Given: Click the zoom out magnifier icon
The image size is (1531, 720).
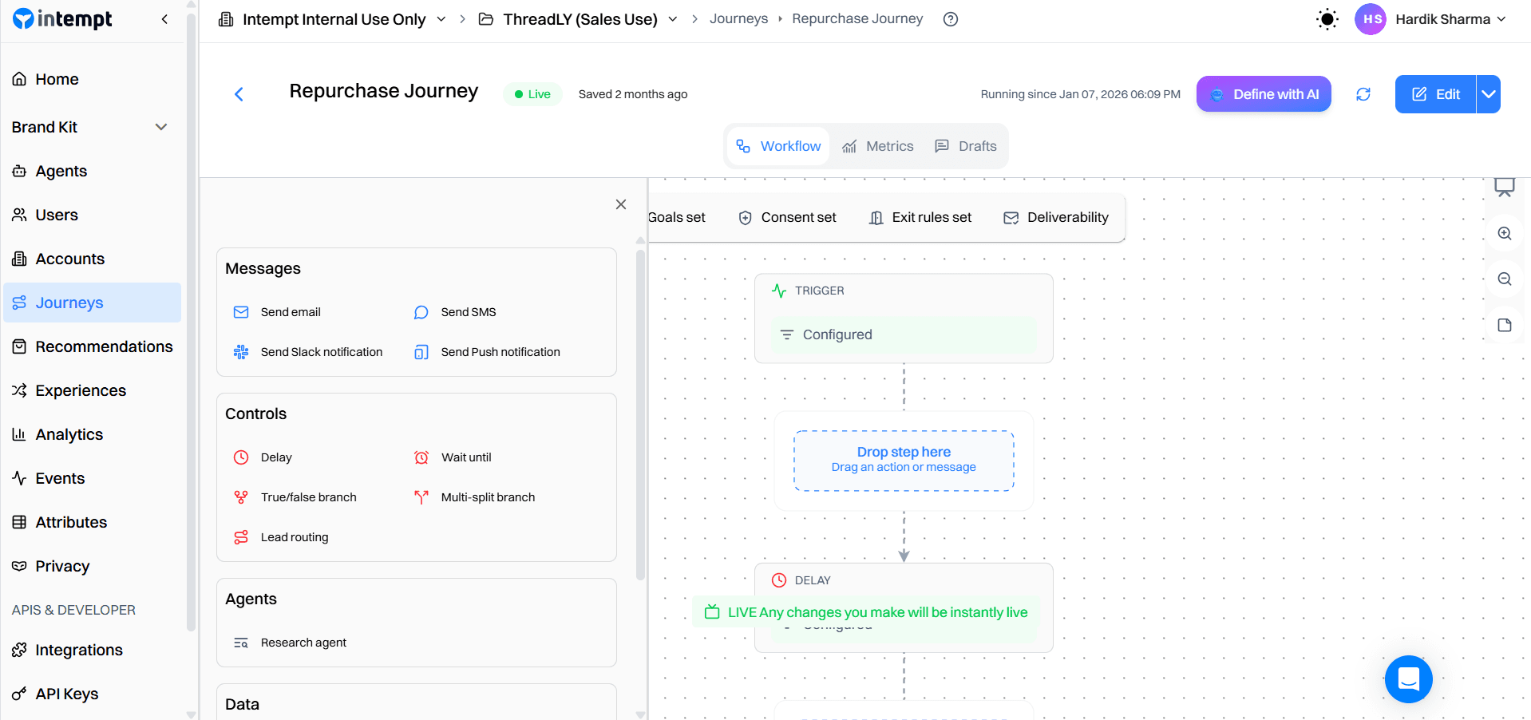Looking at the screenshot, I should (1505, 279).
